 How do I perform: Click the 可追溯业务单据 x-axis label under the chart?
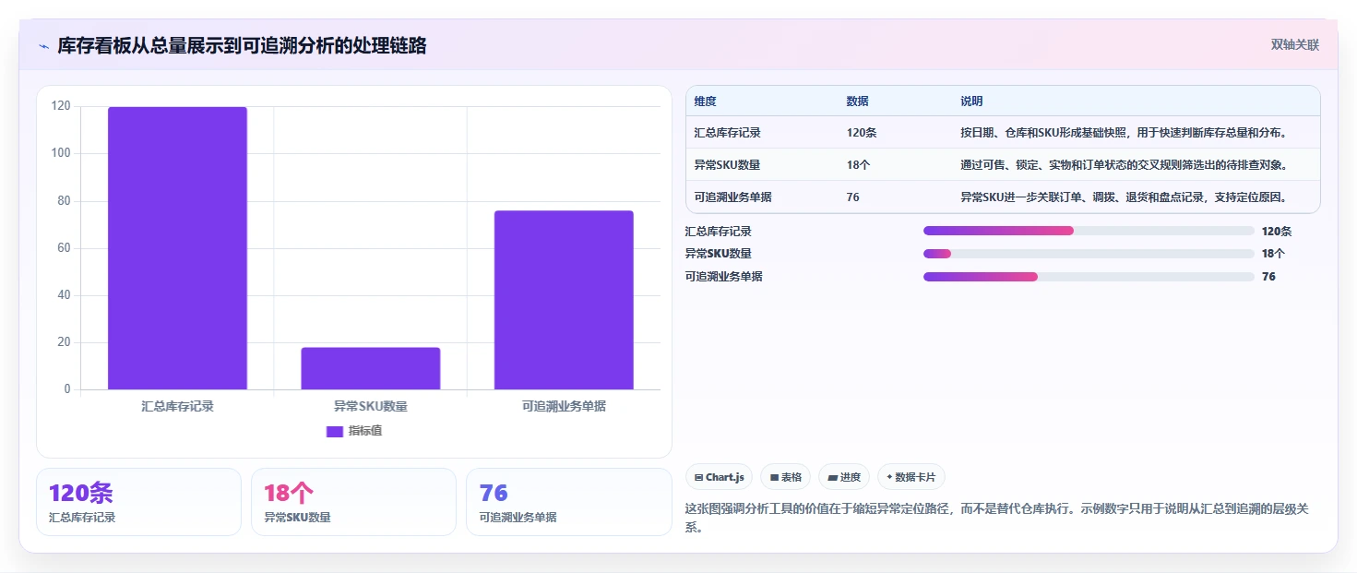click(564, 406)
